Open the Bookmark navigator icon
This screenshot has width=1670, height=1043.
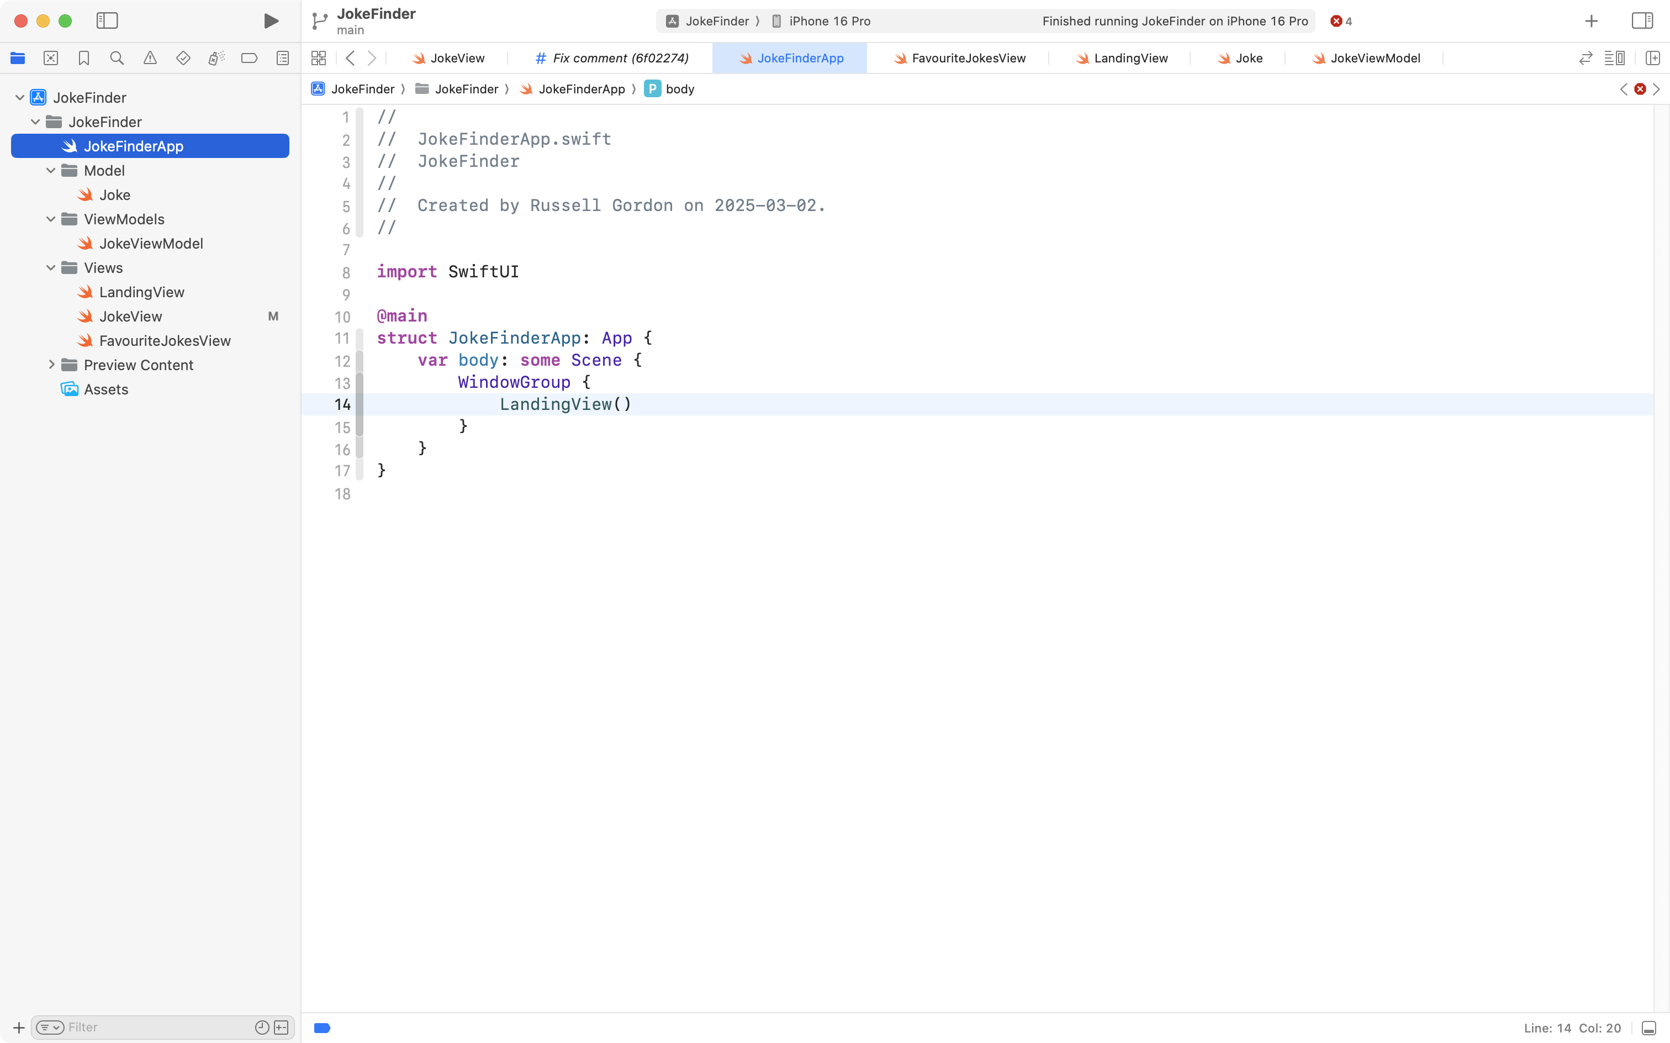tap(83, 58)
